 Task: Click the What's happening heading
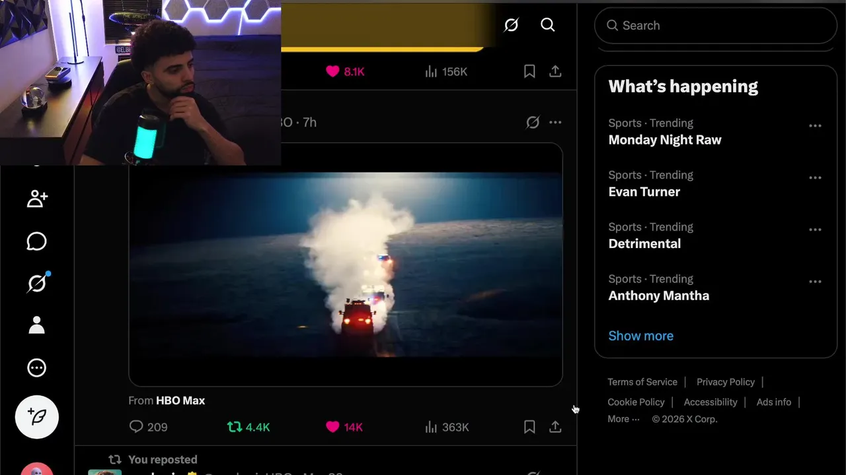(683, 86)
